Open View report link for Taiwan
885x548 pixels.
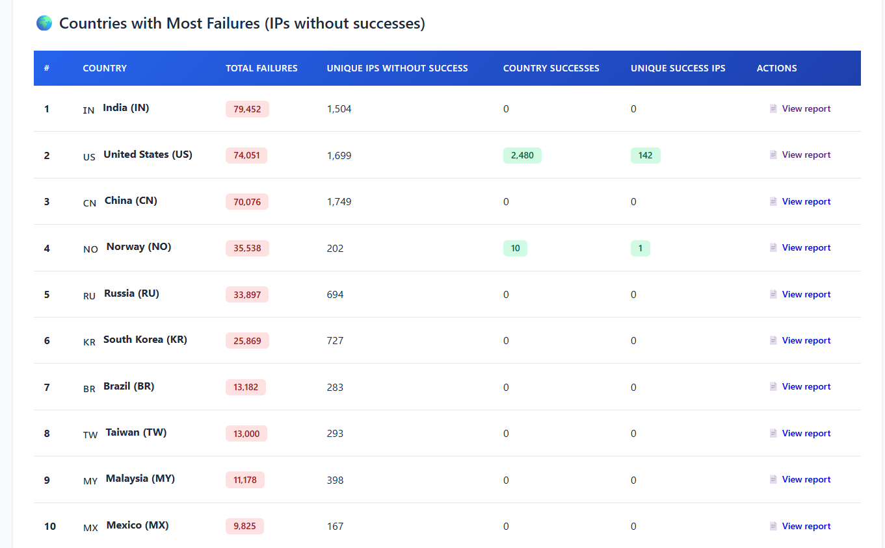(806, 434)
